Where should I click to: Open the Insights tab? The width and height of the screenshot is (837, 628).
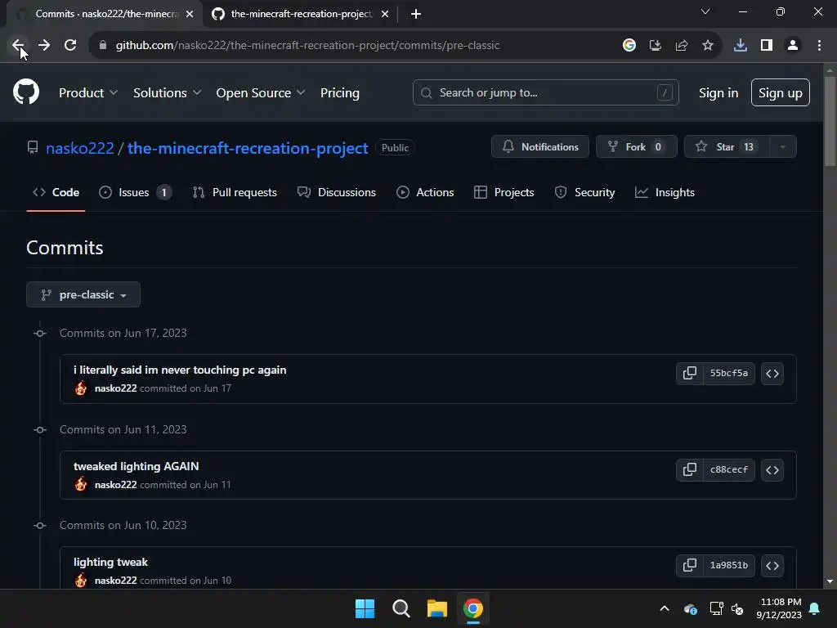665,192
